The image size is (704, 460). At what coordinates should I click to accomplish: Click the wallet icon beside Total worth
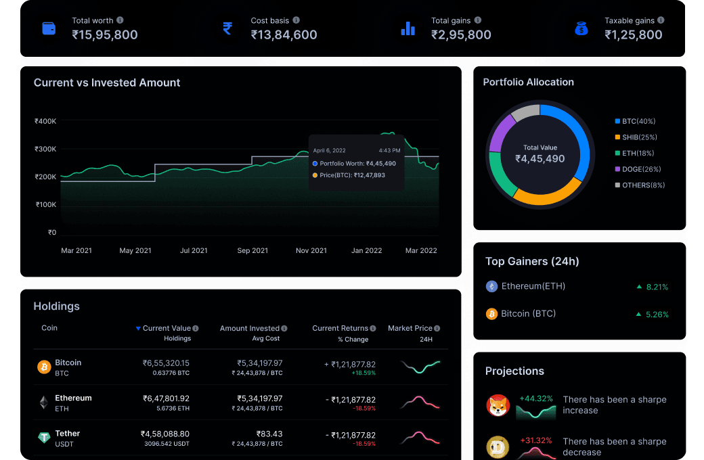click(x=49, y=28)
